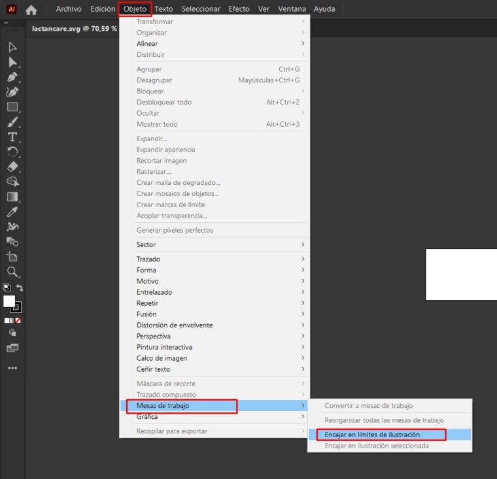The width and height of the screenshot is (497, 479).
Task: Expand the Fusión submenu
Action: pos(214,314)
